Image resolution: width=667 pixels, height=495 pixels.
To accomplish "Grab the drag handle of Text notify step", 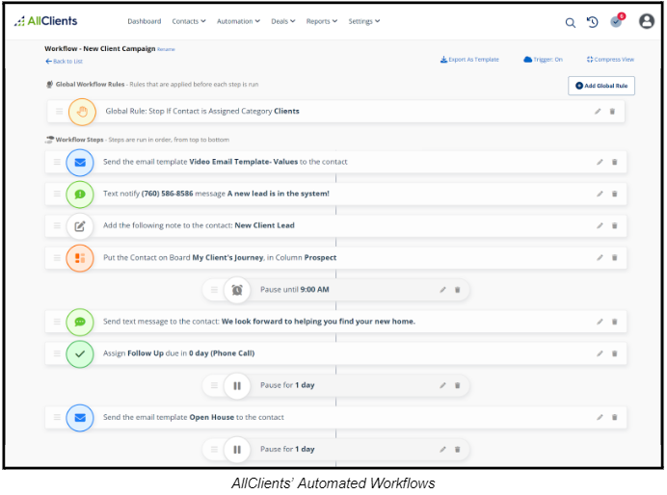I will [57, 194].
